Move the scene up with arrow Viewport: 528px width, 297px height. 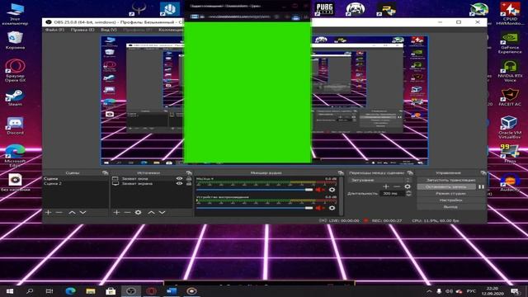72,213
